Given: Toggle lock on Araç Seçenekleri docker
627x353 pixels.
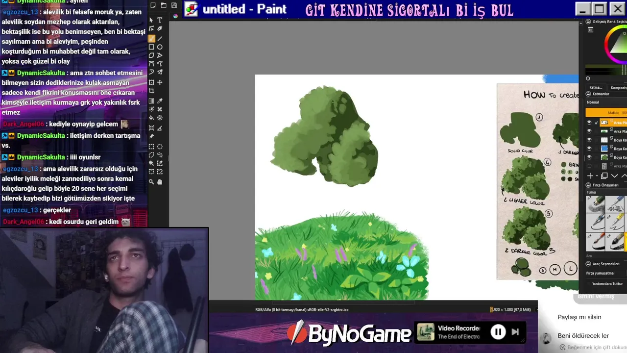Looking at the screenshot, I should [x=588, y=264].
